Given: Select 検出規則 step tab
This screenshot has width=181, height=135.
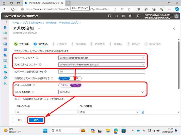Looking at the screenshot, I should click(x=78, y=44).
